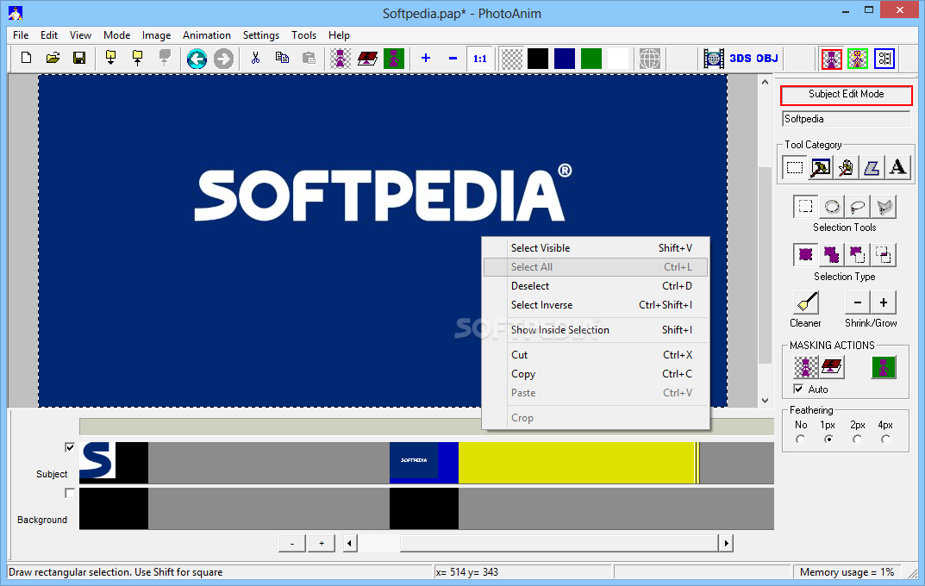Choose the polygon selection tool
This screenshot has height=586, width=925.
[x=884, y=206]
